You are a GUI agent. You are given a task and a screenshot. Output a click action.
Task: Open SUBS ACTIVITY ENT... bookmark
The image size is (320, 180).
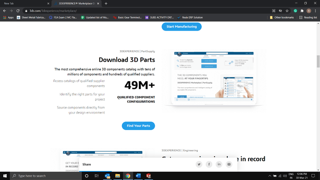(160, 17)
